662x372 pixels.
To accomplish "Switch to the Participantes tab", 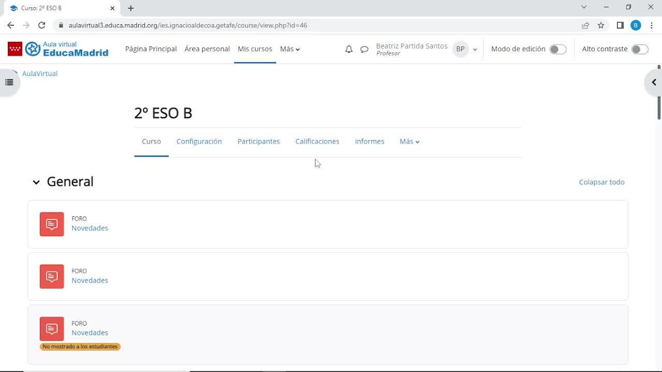I will 259,142.
